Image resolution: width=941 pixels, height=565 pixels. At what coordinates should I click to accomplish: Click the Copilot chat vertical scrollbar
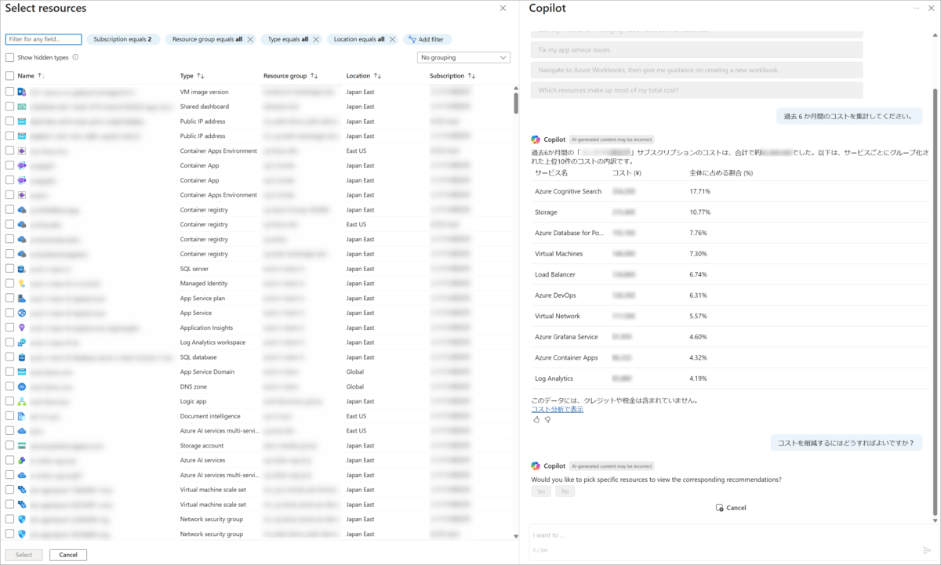tap(934, 302)
